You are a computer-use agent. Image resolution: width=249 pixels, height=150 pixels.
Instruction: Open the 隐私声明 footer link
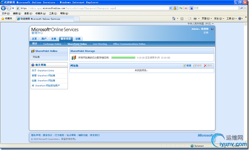36,135
